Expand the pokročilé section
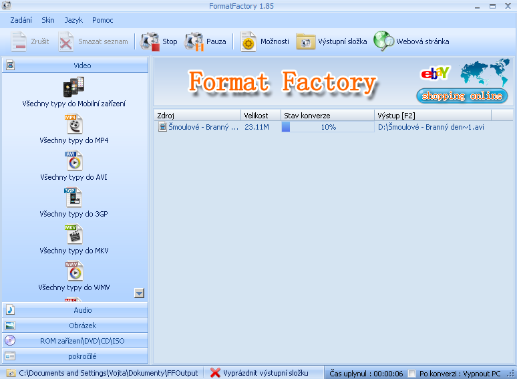 tap(75, 356)
